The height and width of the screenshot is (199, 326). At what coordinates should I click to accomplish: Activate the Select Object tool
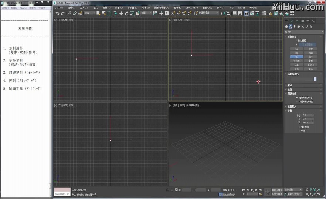pyautogui.click(x=98, y=14)
